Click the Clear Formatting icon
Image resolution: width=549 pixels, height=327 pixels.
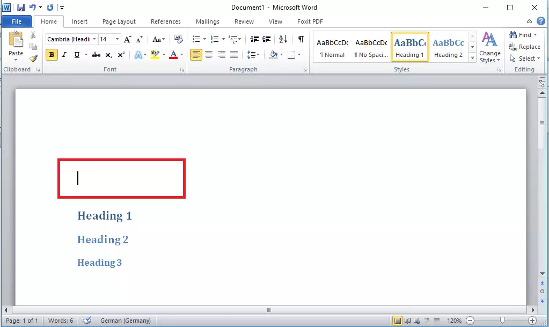click(179, 39)
